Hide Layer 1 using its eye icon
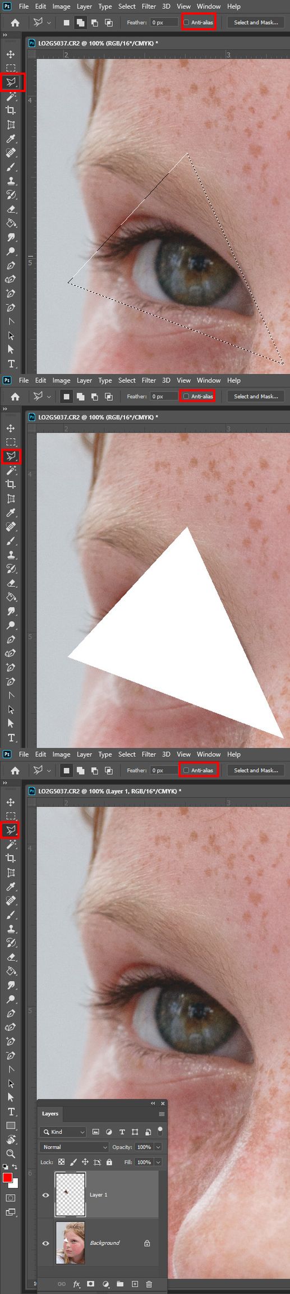 [x=46, y=1195]
